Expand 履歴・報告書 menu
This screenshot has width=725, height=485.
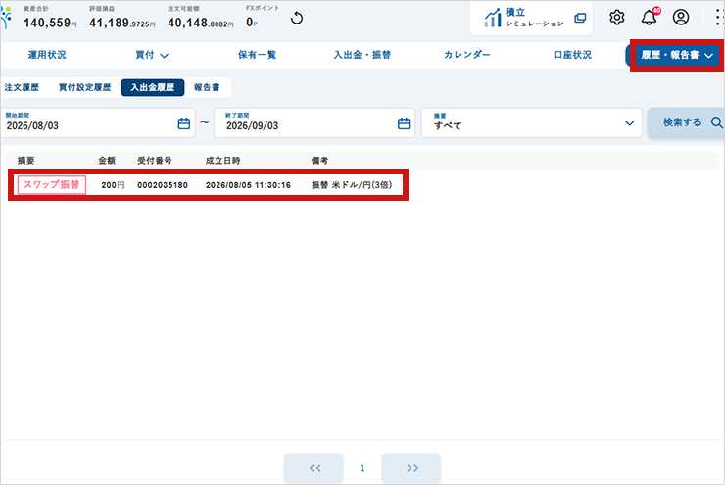(x=677, y=56)
